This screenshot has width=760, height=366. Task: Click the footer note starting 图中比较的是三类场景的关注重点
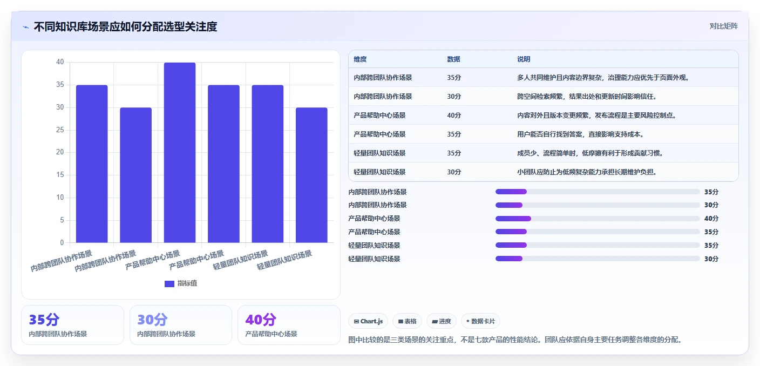(516, 340)
